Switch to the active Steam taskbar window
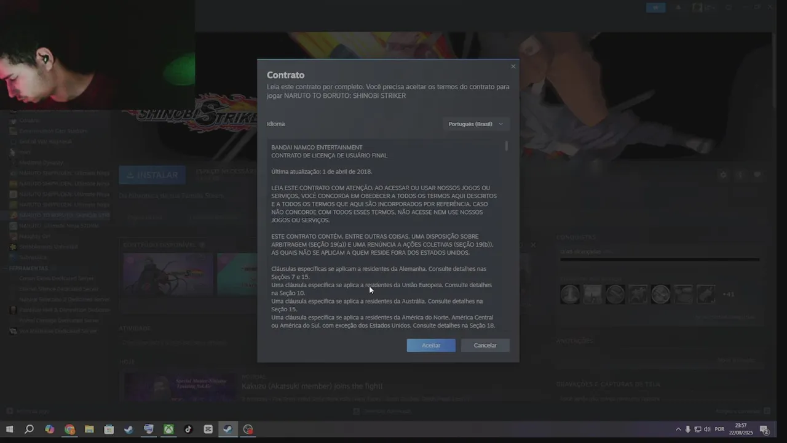 pos(227,429)
